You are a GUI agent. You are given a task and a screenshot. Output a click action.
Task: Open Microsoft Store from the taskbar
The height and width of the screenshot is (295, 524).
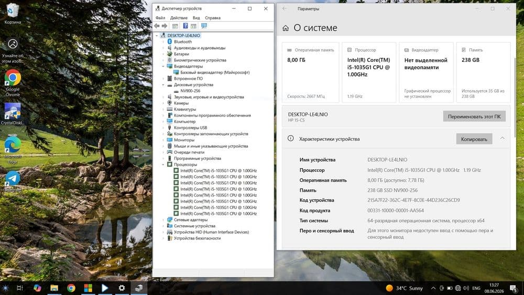click(88, 288)
